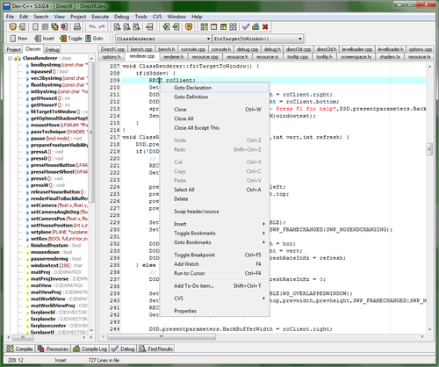This screenshot has width=439, height=367.
Task: Open the DirectX.cpp editor tab
Action: click(112, 49)
